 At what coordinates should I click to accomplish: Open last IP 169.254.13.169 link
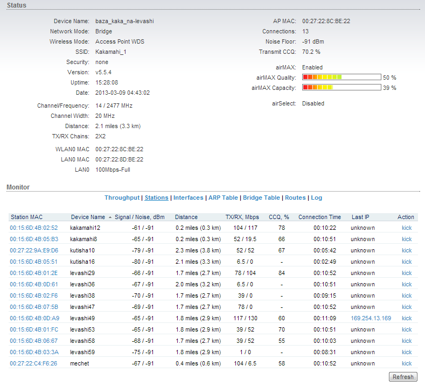click(371, 318)
